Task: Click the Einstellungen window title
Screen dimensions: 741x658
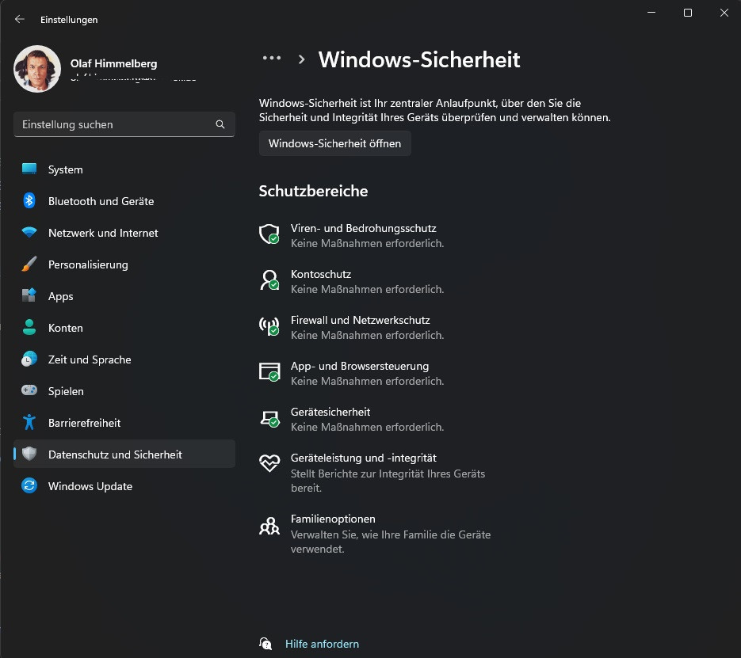Action: 69,20
